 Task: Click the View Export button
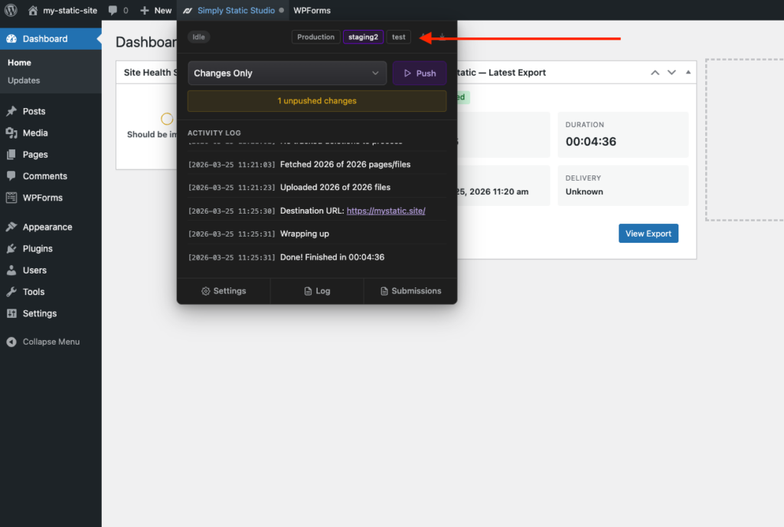point(648,233)
